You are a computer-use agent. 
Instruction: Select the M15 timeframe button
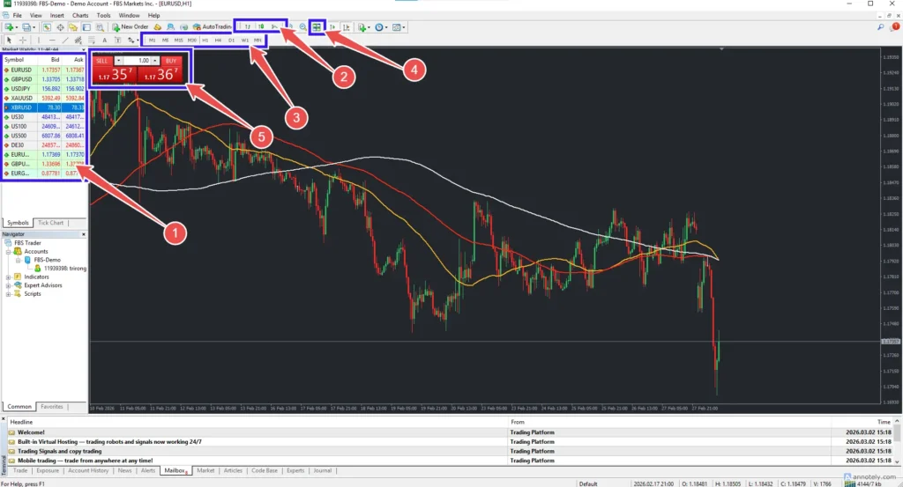[178, 41]
